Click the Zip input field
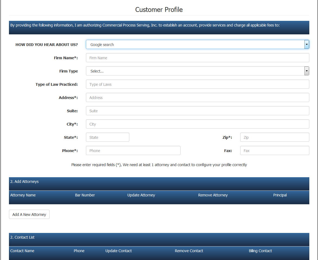 275,137
